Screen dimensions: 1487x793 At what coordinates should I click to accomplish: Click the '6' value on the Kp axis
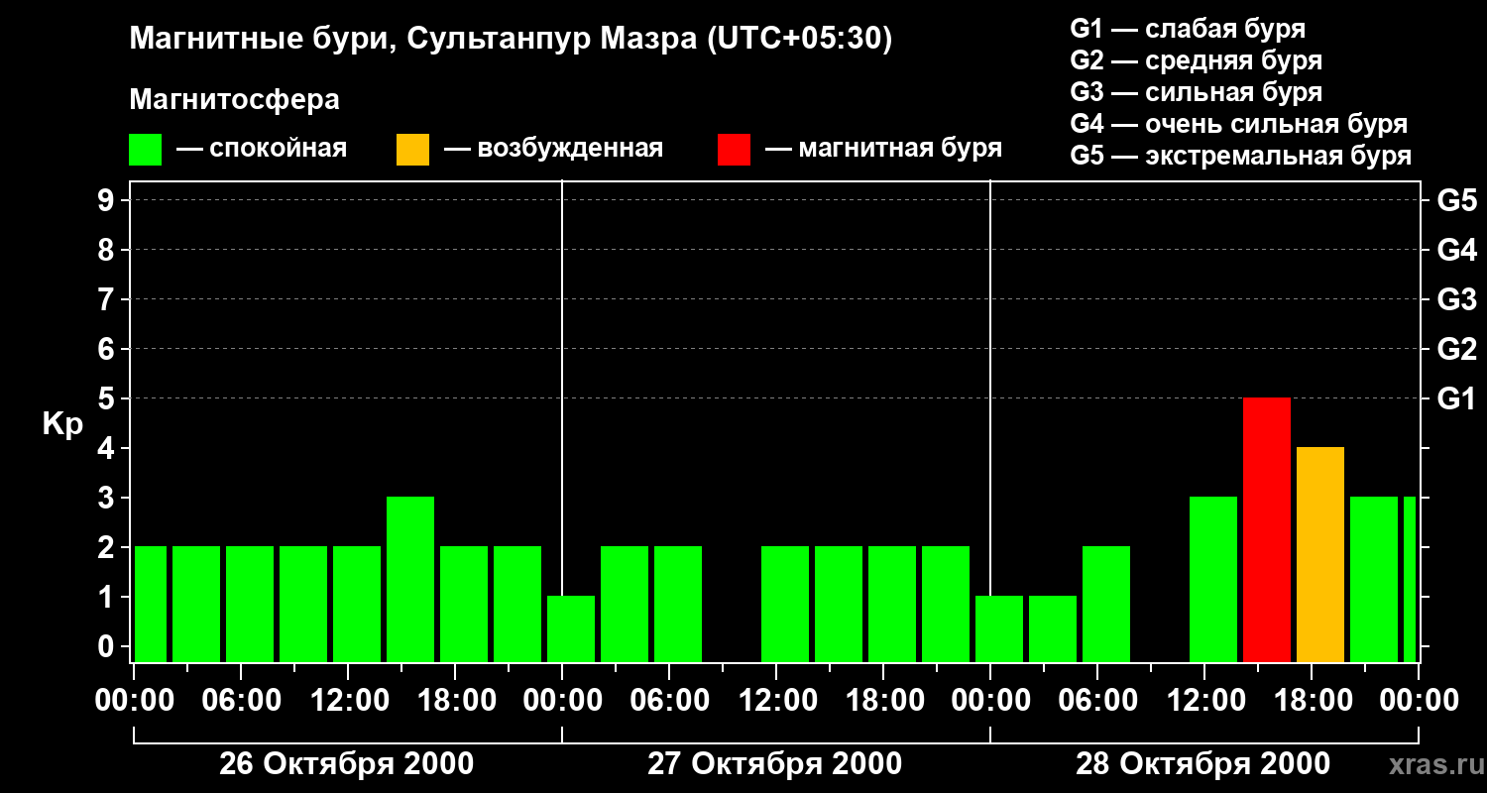pyautogui.click(x=108, y=350)
